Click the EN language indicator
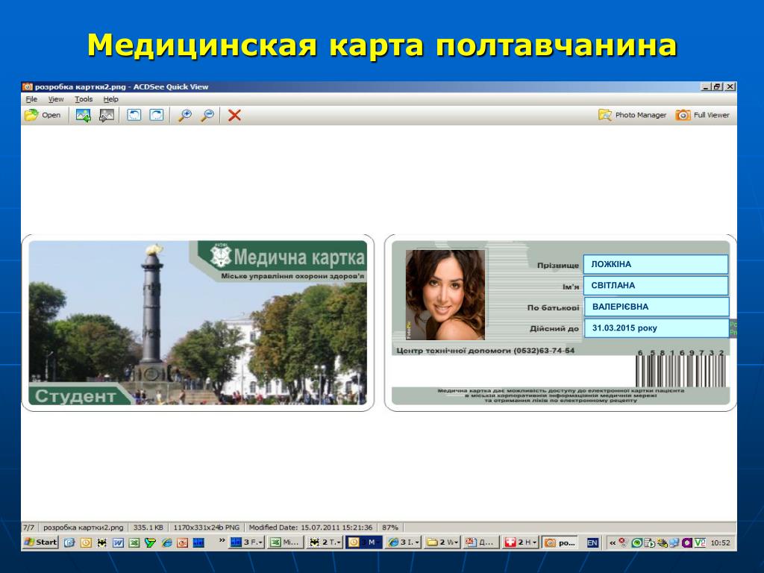This screenshot has width=764, height=573. 592,542
